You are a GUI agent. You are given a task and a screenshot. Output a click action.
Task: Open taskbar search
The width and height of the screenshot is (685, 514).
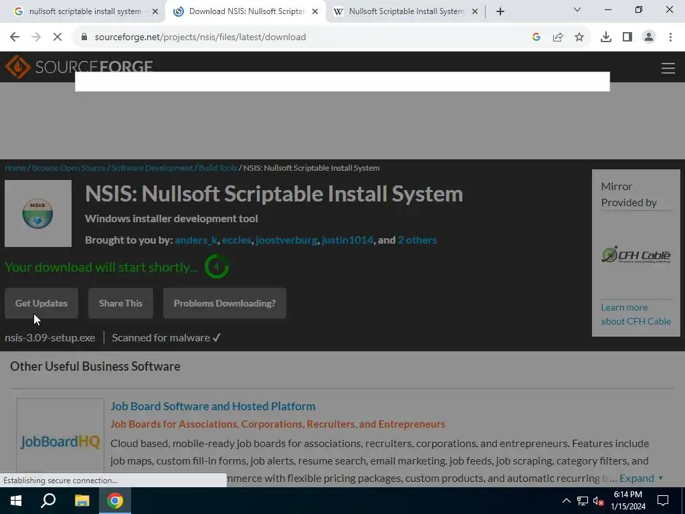48,501
